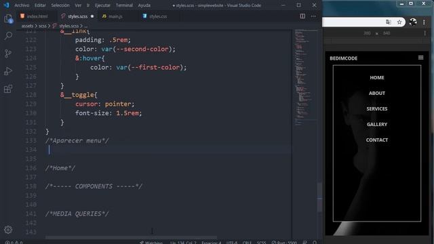This screenshot has height=244, width=434.
Task: Click Watching Sass status bar item
Action: [x=151, y=242]
